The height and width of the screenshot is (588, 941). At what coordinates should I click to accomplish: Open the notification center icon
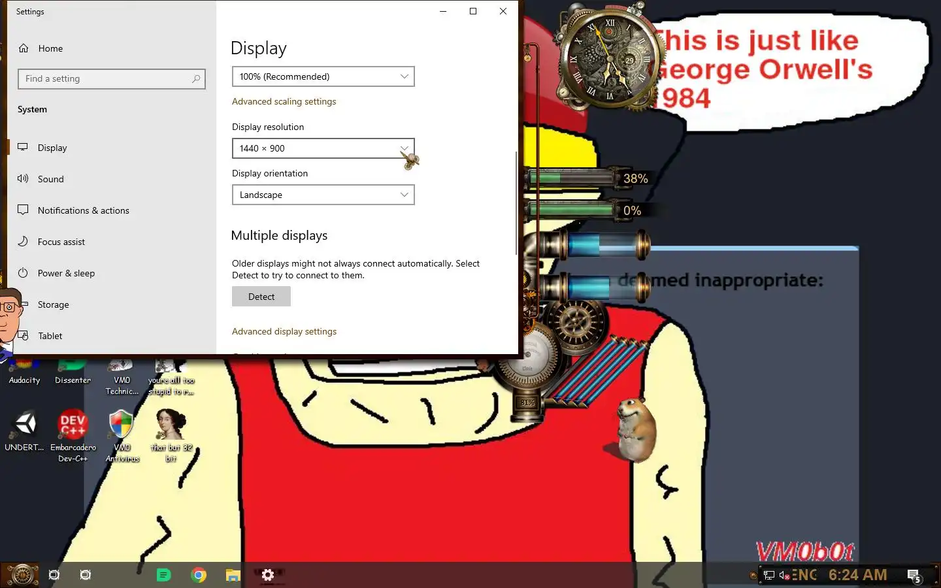coord(914,576)
